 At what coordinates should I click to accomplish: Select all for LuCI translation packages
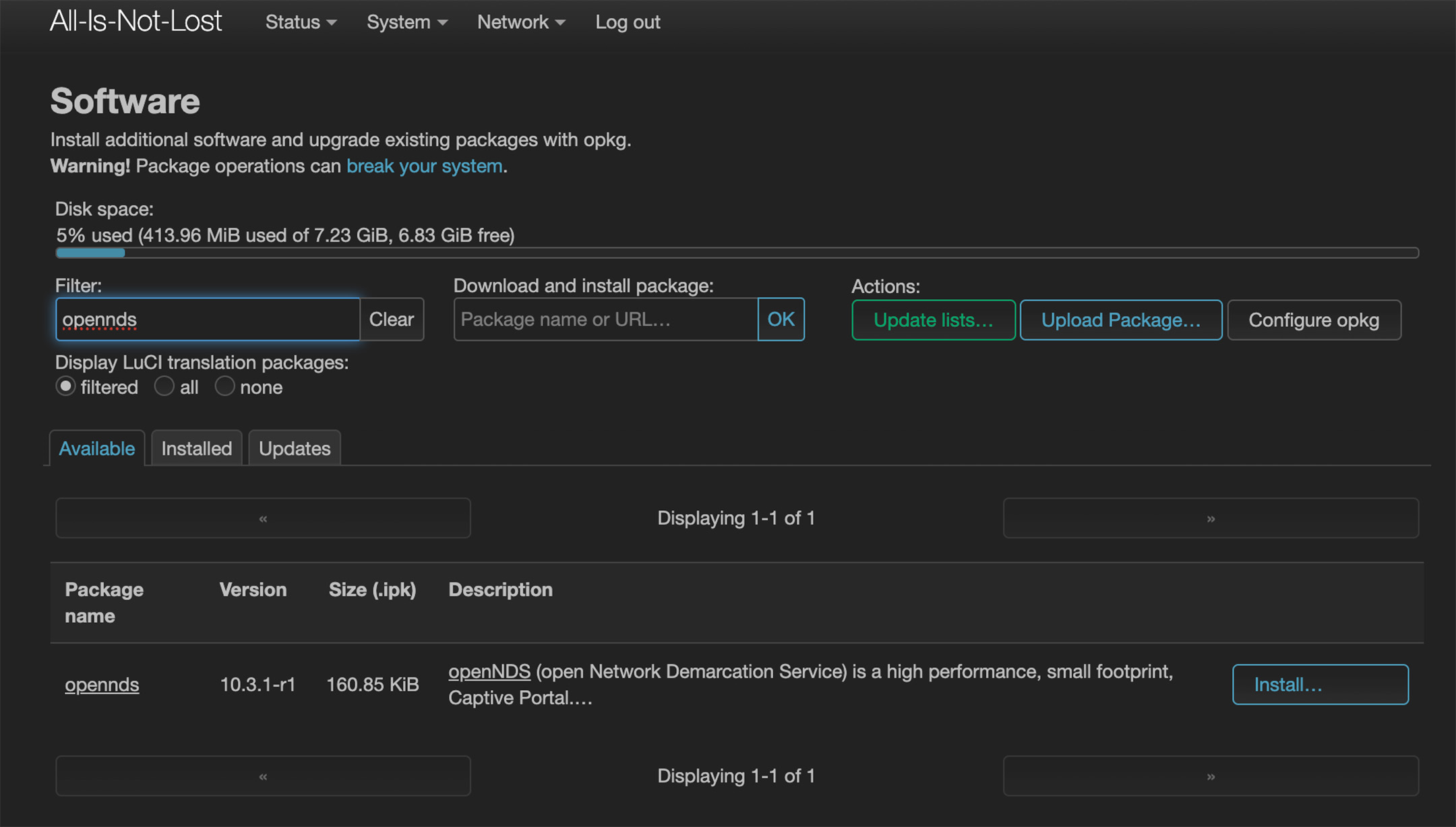pyautogui.click(x=164, y=386)
